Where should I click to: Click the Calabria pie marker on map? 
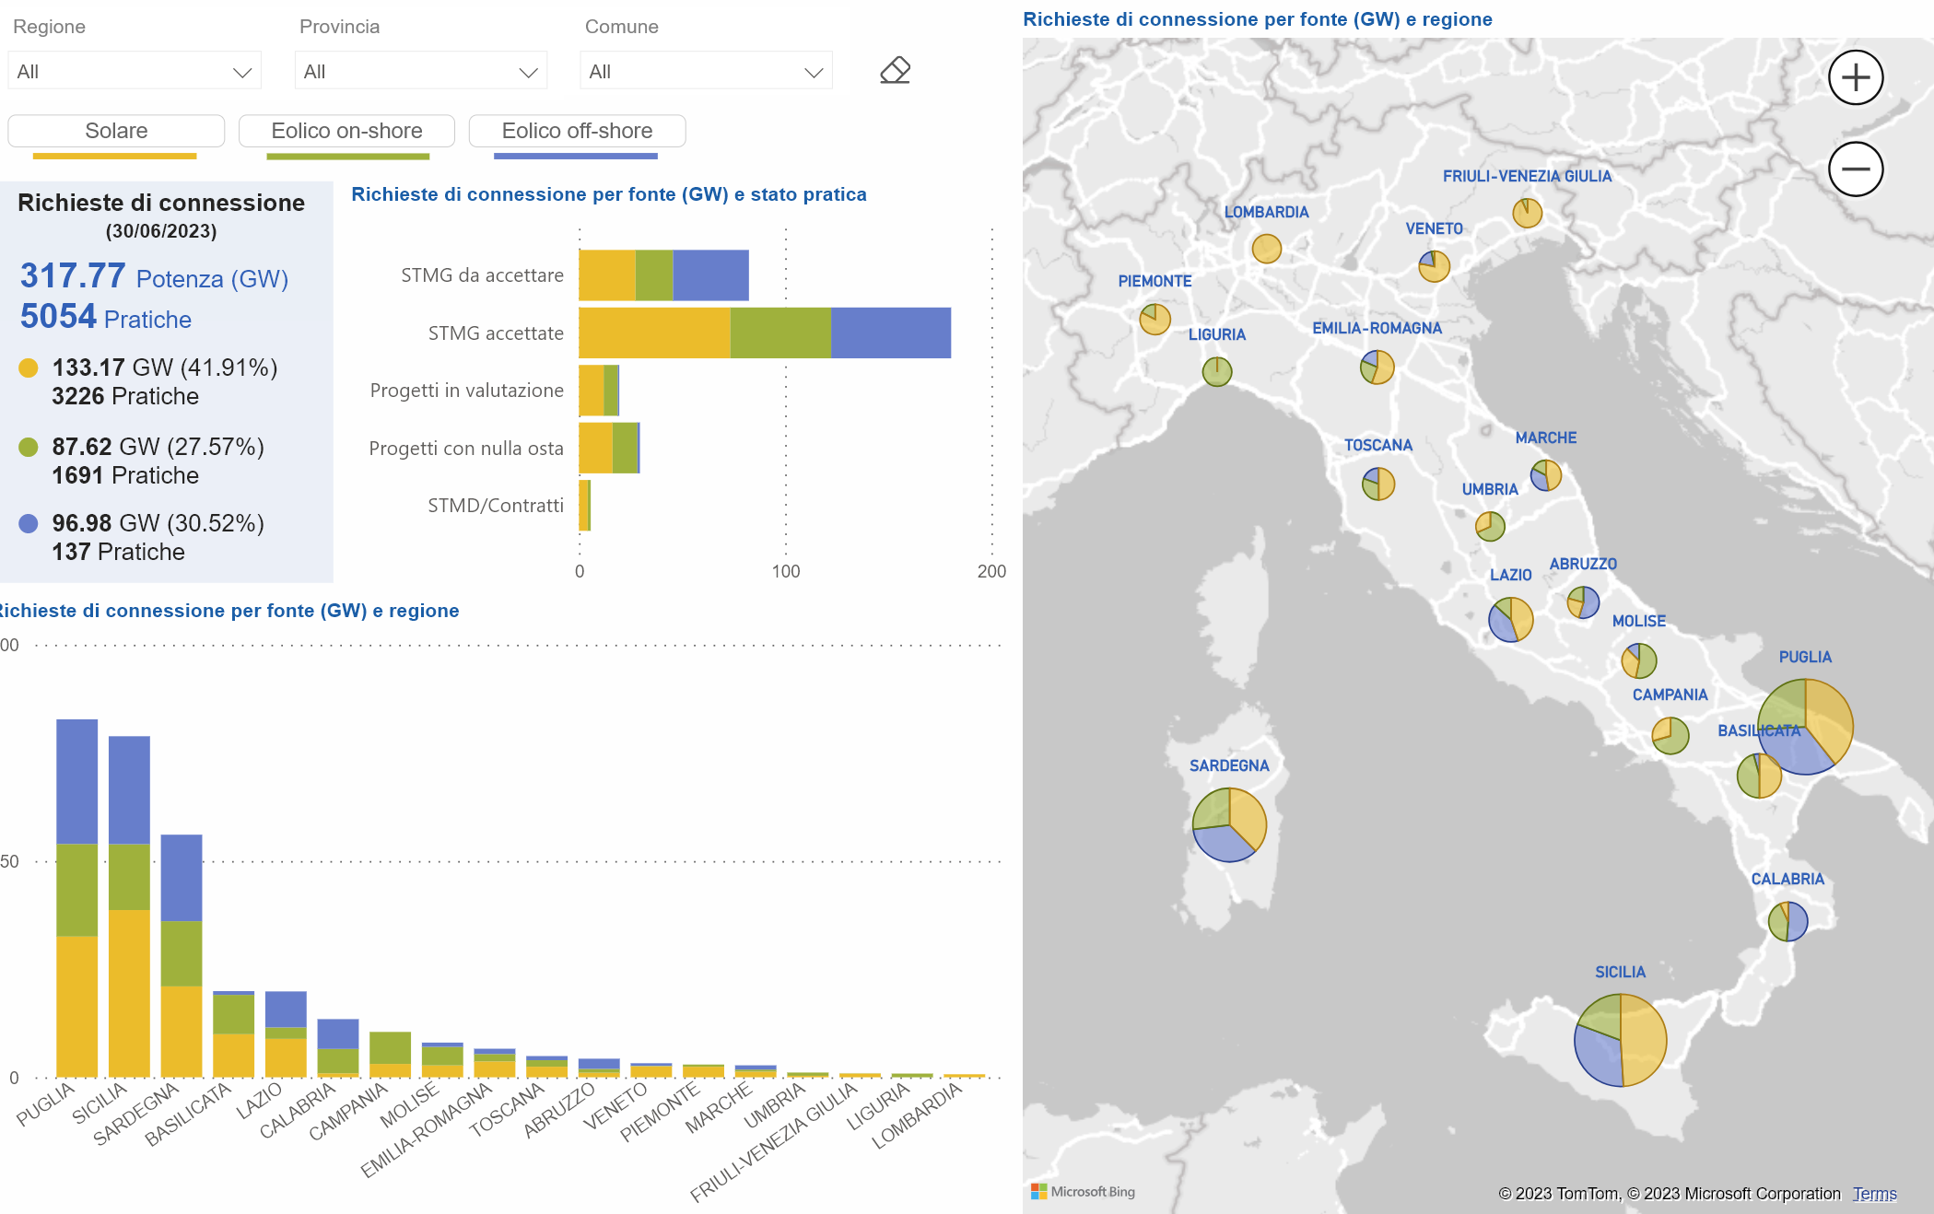click(1787, 921)
